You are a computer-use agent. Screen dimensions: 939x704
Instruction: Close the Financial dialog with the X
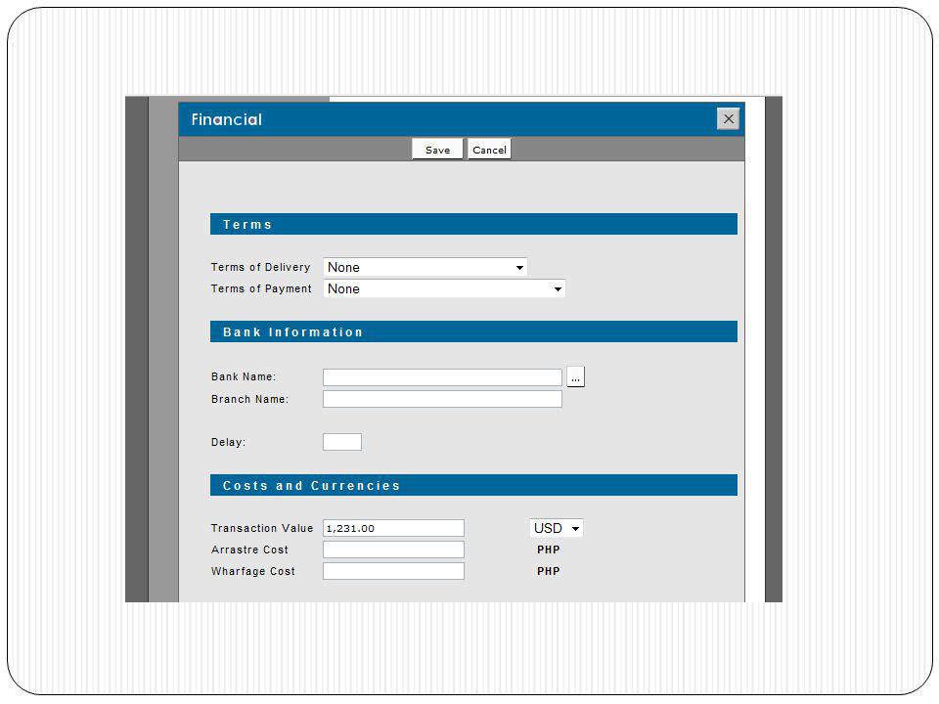pos(728,118)
